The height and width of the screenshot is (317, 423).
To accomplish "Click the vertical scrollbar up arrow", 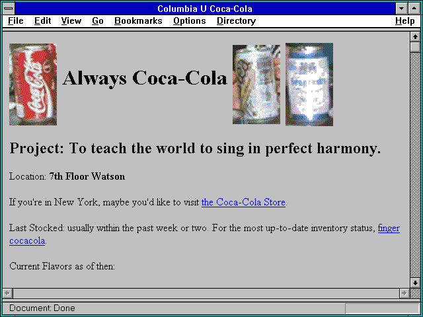I will pyautogui.click(x=415, y=37).
